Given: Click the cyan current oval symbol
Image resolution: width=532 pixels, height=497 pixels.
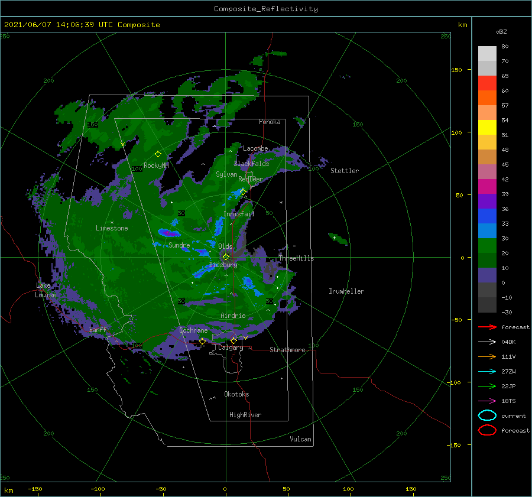Looking at the screenshot, I should pos(487,415).
